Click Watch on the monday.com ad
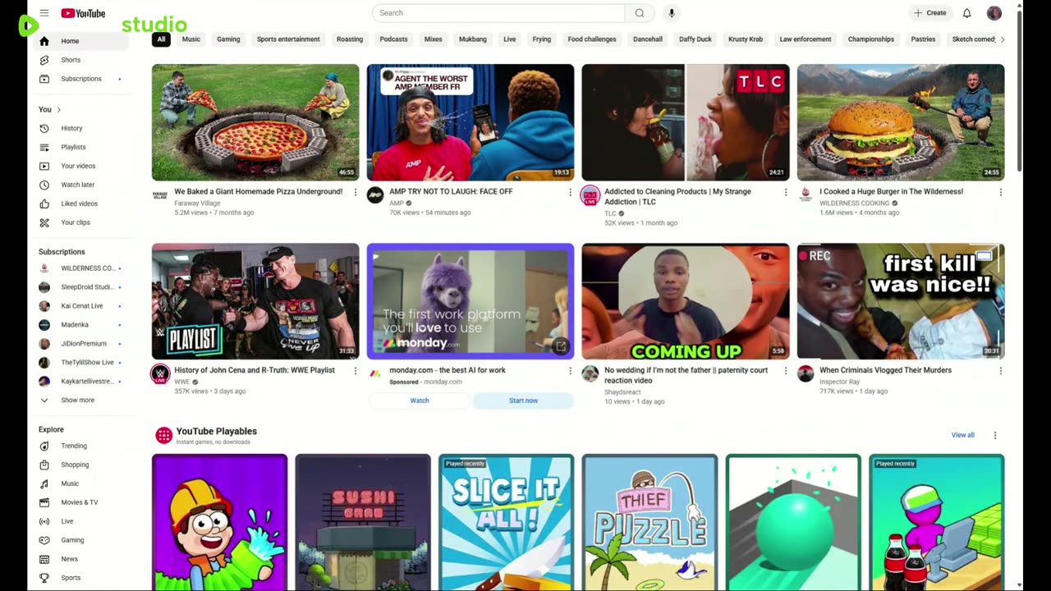The image size is (1051, 591). (420, 401)
